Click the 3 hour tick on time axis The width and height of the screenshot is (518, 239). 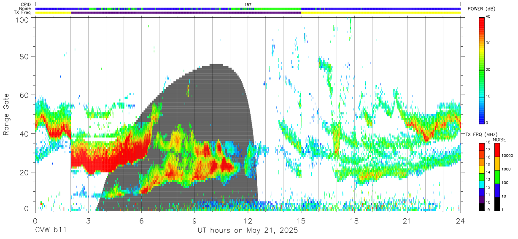click(88, 221)
